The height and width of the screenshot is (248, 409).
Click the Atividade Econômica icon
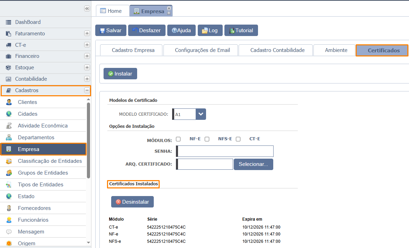coord(9,126)
